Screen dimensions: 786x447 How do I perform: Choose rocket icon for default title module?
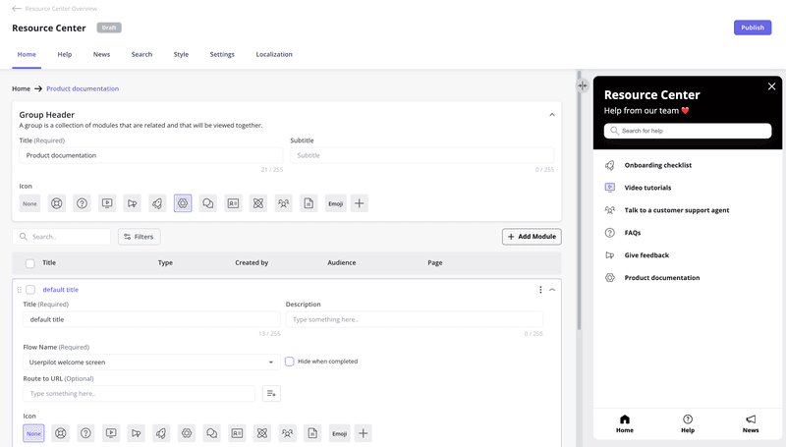click(x=161, y=433)
